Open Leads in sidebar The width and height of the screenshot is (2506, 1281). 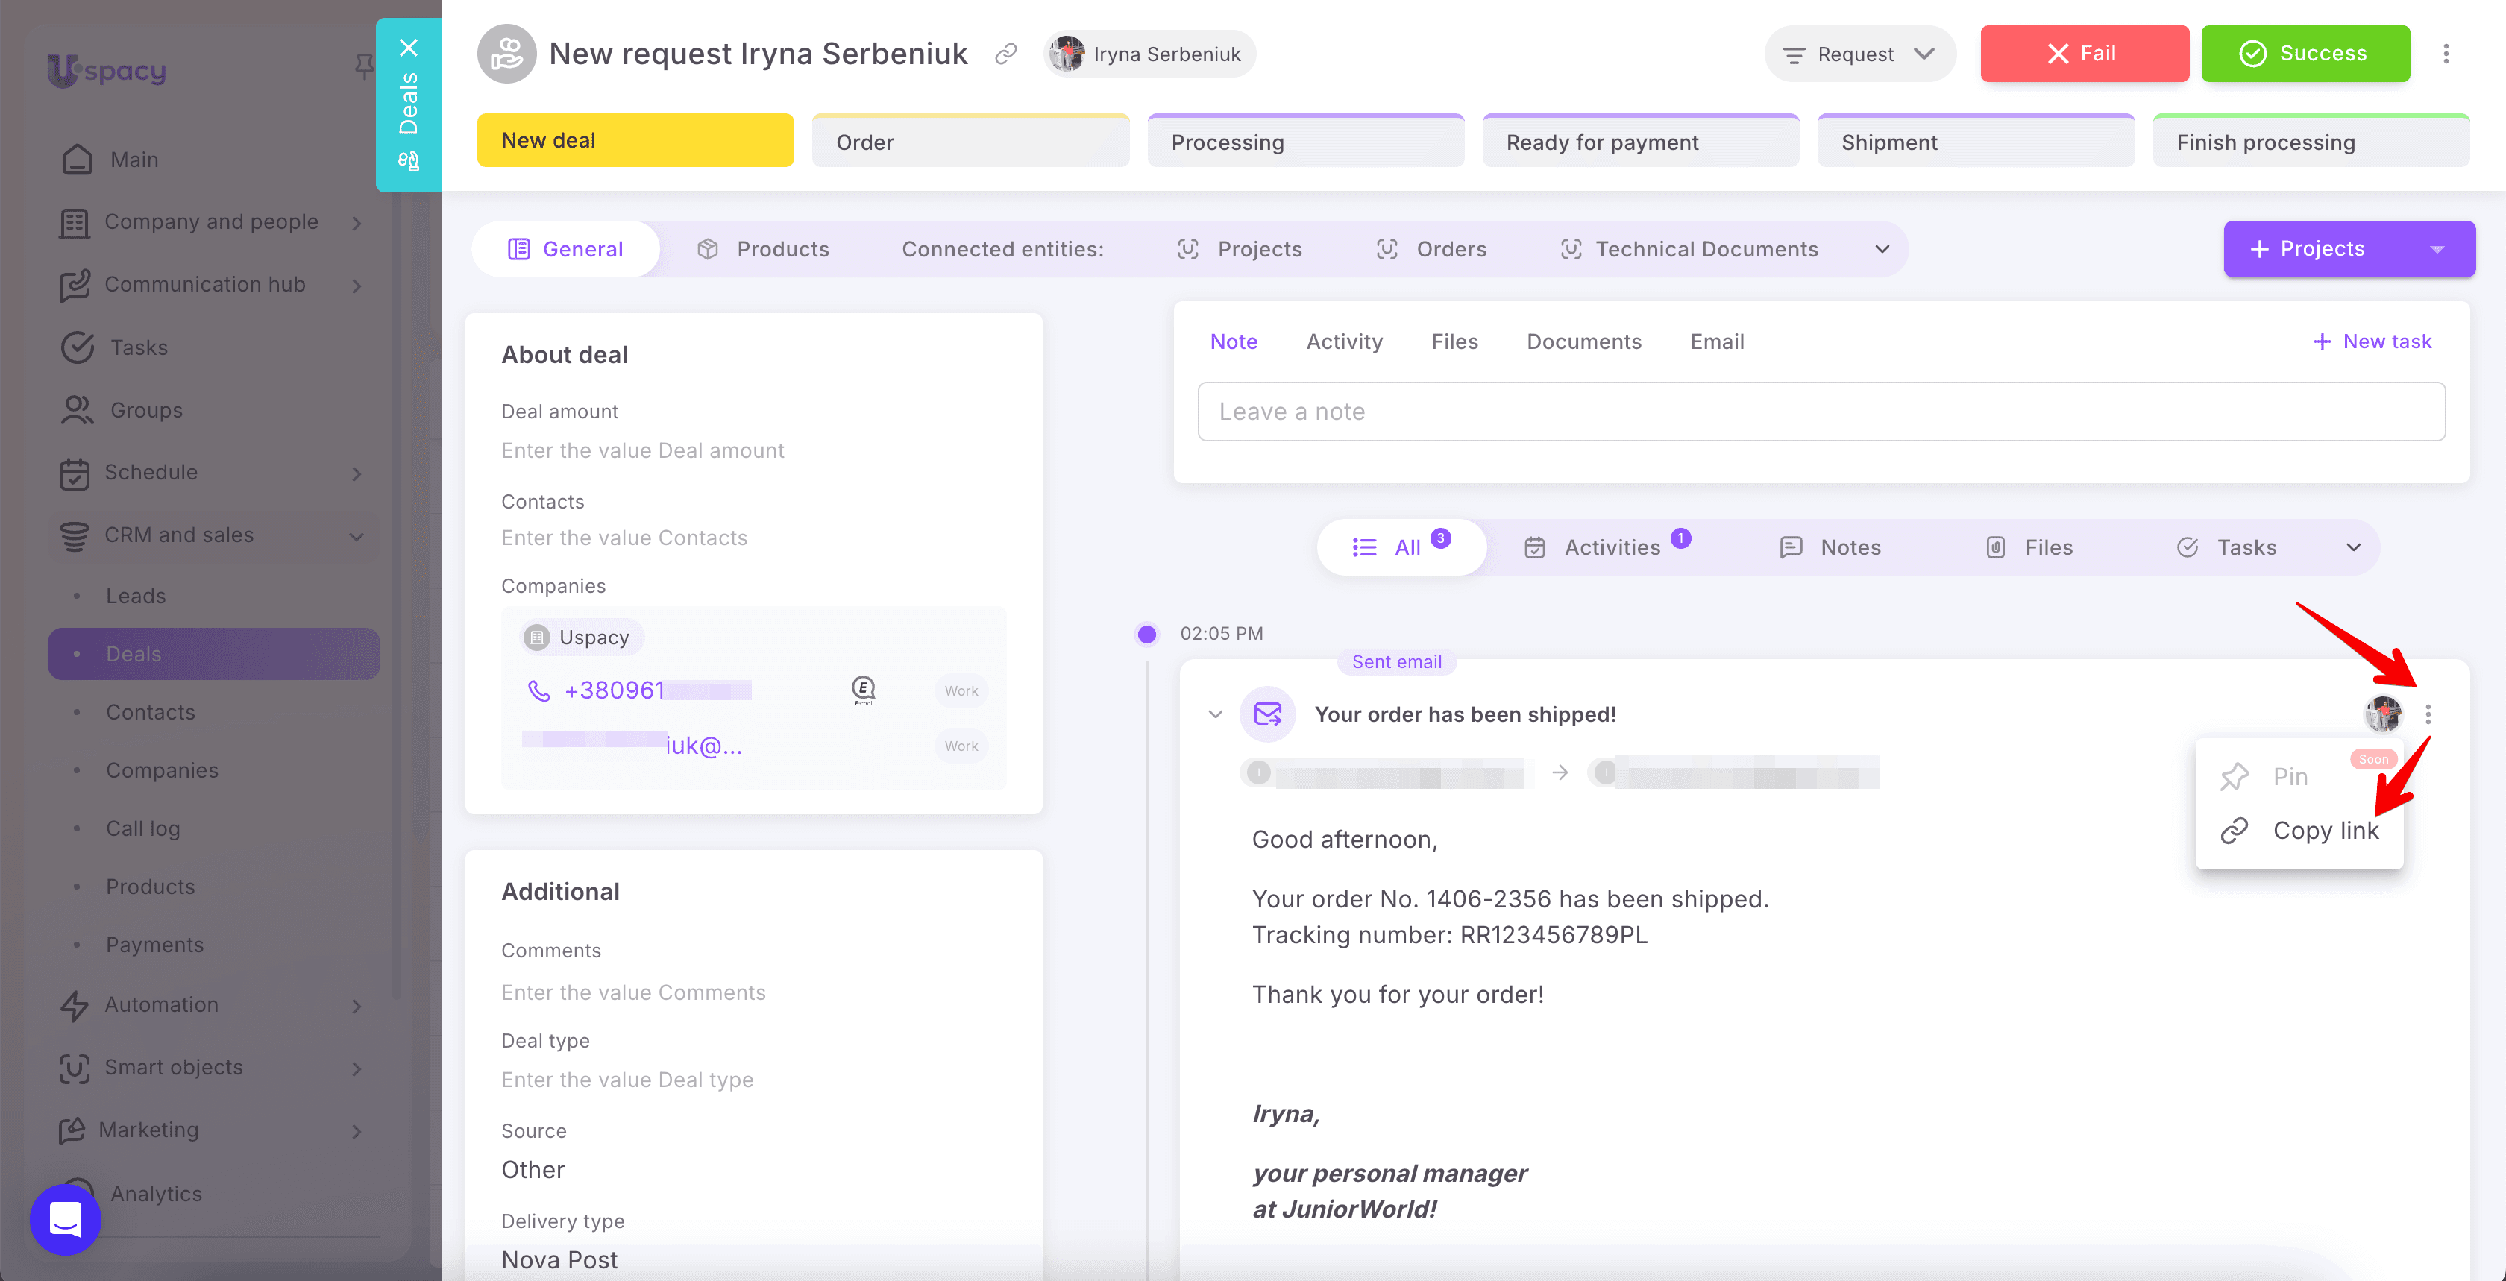pos(136,595)
